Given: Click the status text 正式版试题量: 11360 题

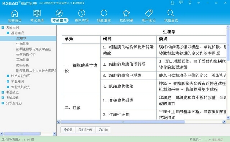Looking at the screenshot, I should [x=18, y=139].
